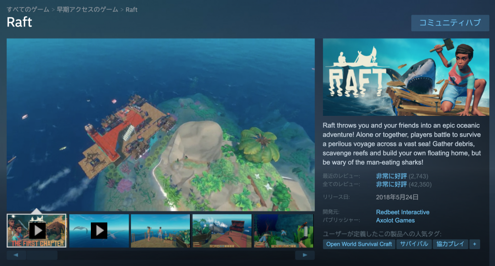
Task: Click the right arrow of thumbnail strip
Action: click(x=305, y=255)
